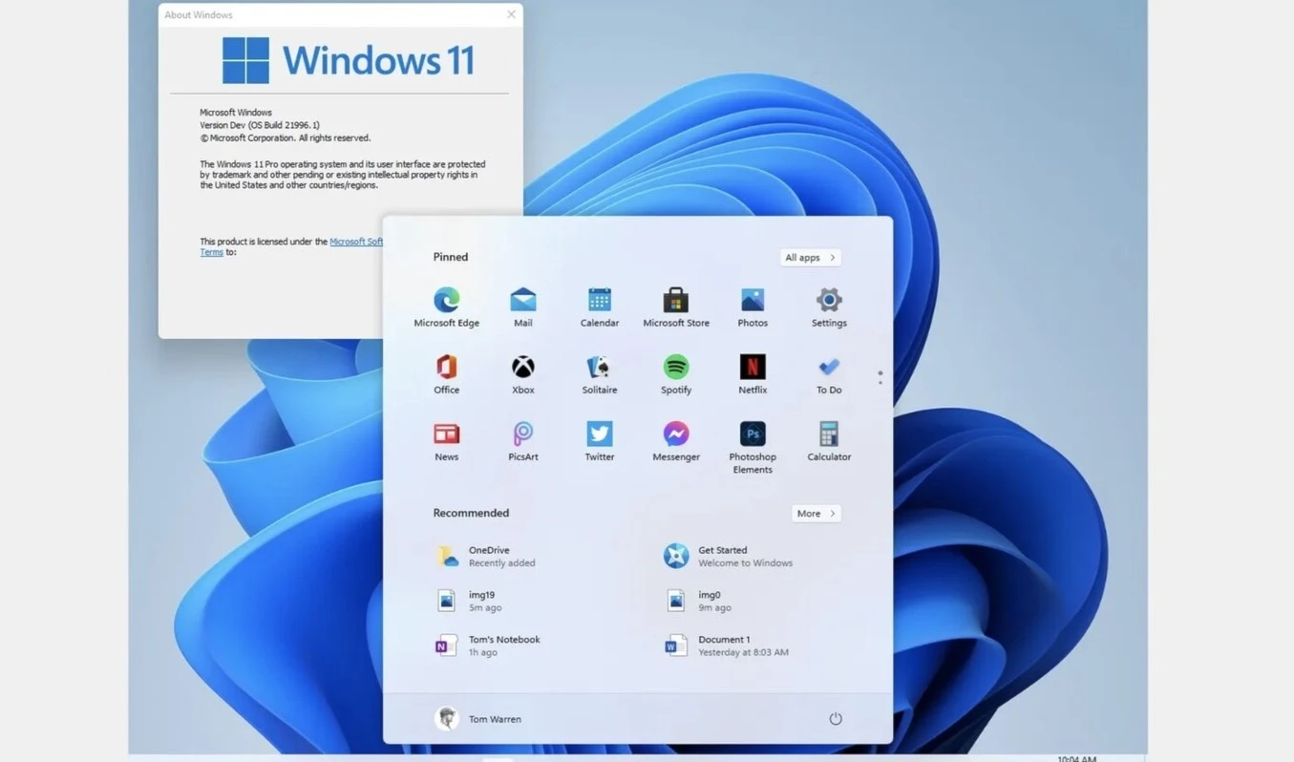Image resolution: width=1294 pixels, height=762 pixels.
Task: Open Microsoft Edge from the Start menu
Action: point(446,299)
